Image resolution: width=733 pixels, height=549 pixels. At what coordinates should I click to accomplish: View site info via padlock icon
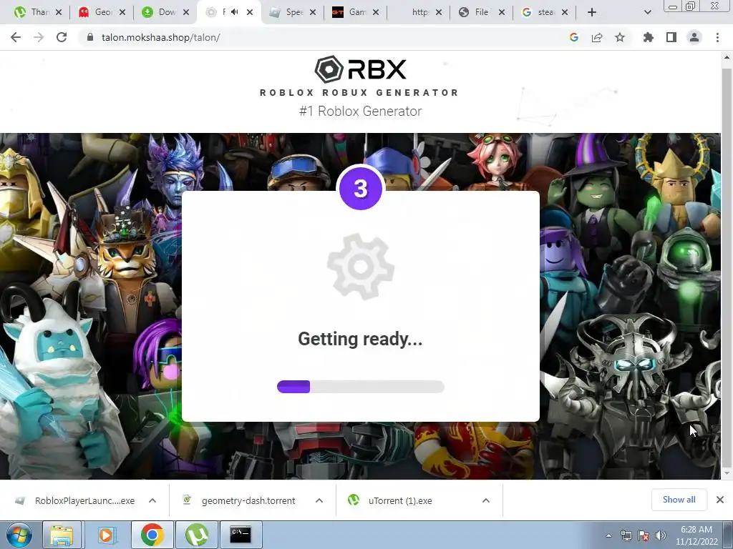click(90, 37)
